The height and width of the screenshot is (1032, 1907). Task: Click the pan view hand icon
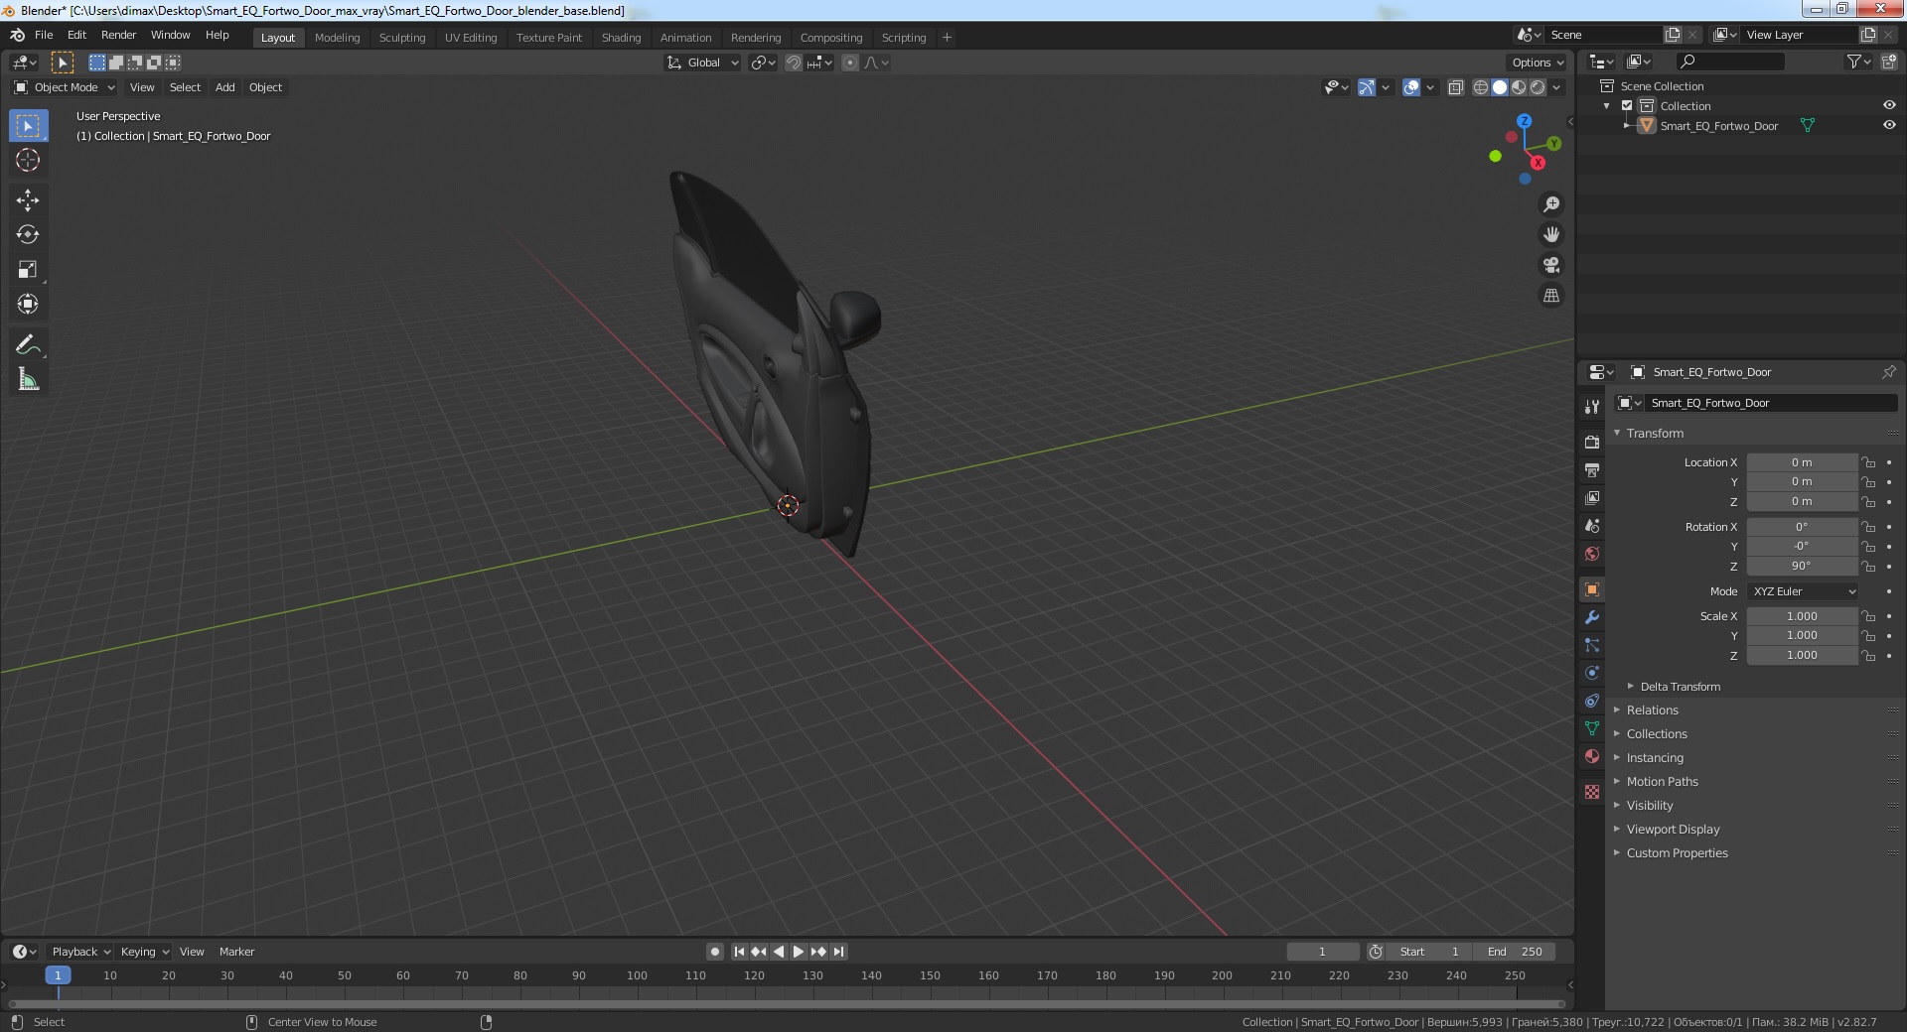pyautogui.click(x=1551, y=235)
